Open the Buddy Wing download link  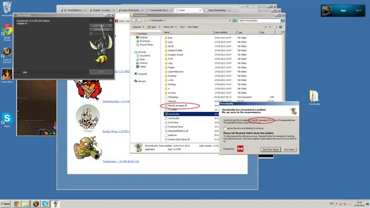pos(116,131)
